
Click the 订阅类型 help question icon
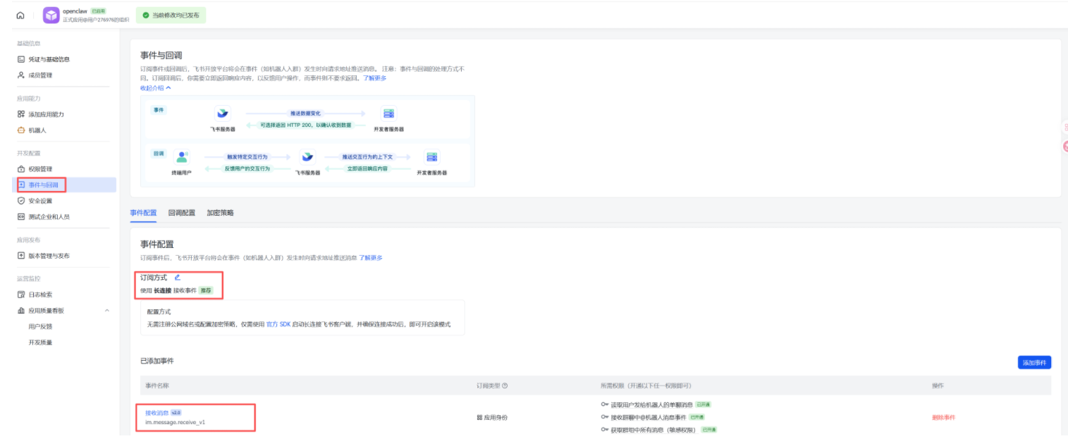pos(505,386)
